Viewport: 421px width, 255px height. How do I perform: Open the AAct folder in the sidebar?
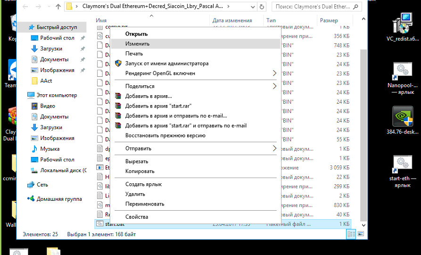[x=46, y=81]
